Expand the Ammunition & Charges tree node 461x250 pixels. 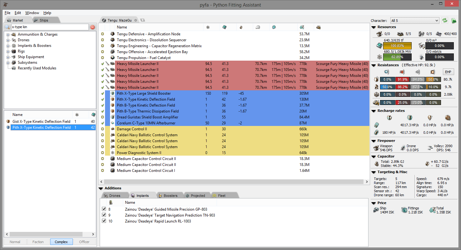[x=8, y=34]
